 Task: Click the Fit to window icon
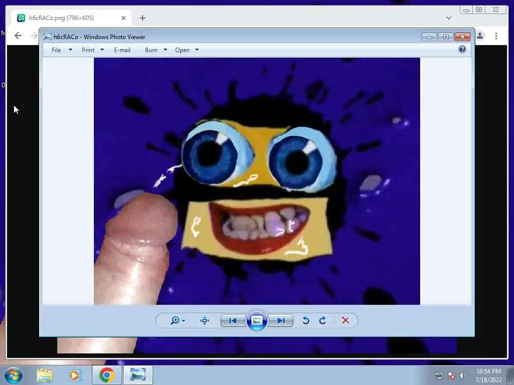(205, 320)
